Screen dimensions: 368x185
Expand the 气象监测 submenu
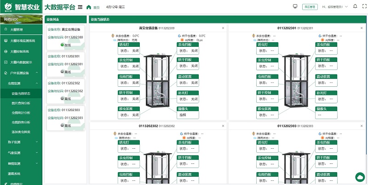pyautogui.click(x=37, y=152)
